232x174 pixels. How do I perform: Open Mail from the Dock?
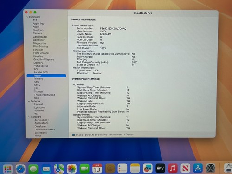pyautogui.click(x=46, y=169)
